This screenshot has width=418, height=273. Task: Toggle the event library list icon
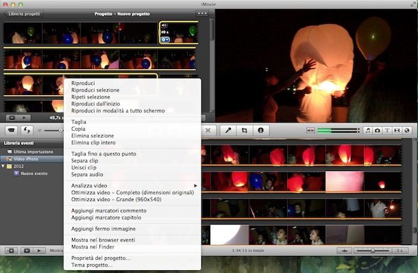(11, 250)
